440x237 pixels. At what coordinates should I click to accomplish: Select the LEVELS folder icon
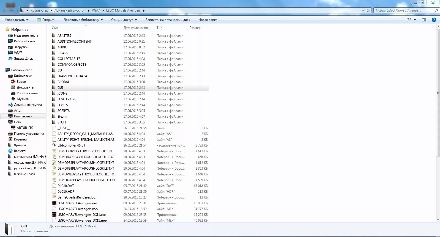54,105
